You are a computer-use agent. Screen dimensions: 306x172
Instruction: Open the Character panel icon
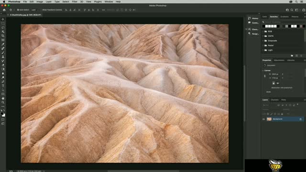point(249,29)
